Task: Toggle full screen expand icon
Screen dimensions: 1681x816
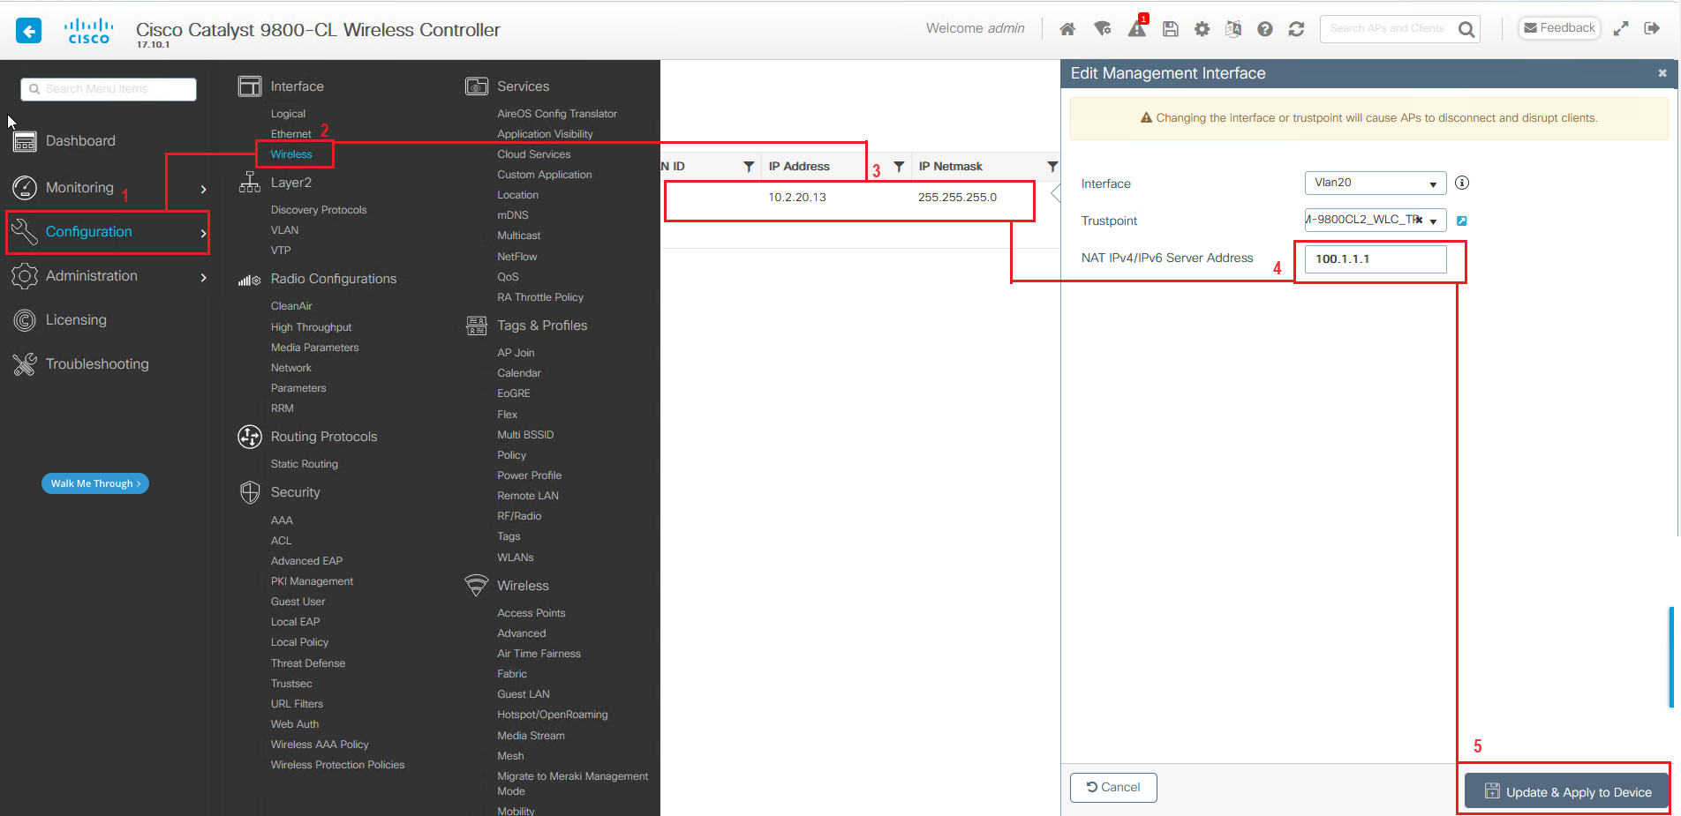Action: 1621,29
